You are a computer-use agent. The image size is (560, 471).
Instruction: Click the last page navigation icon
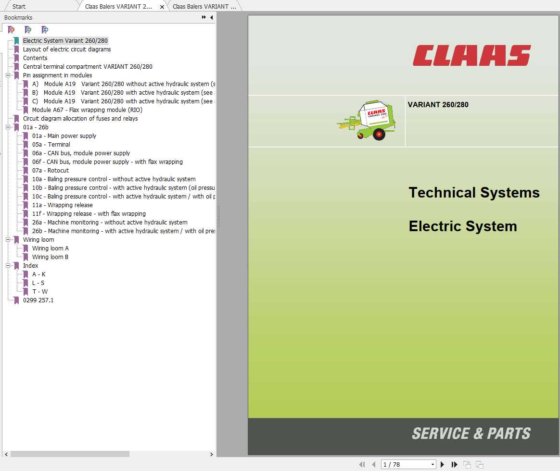point(454,464)
